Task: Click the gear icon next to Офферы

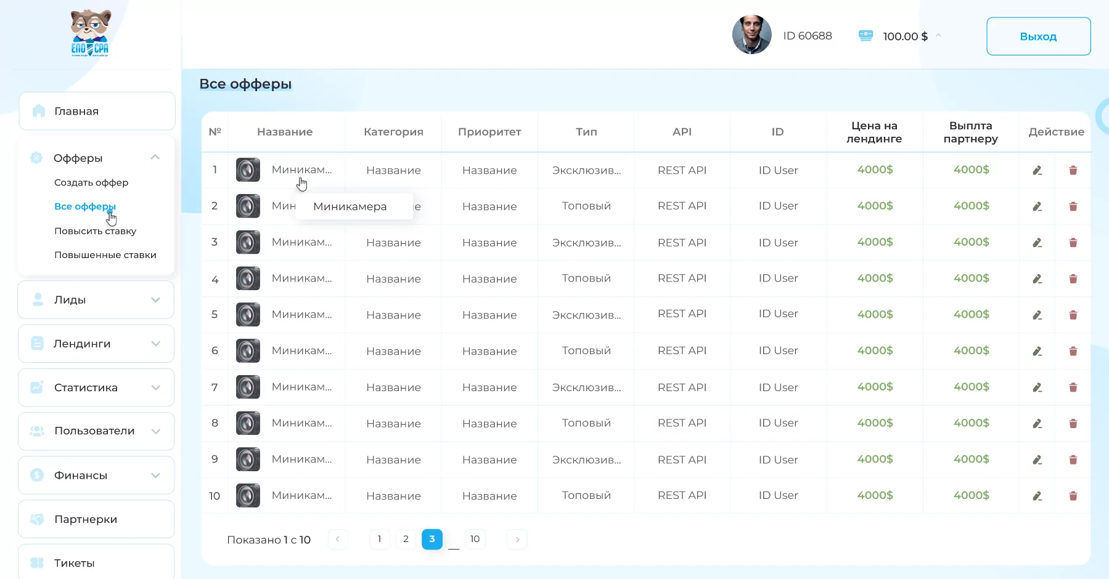Action: click(36, 158)
